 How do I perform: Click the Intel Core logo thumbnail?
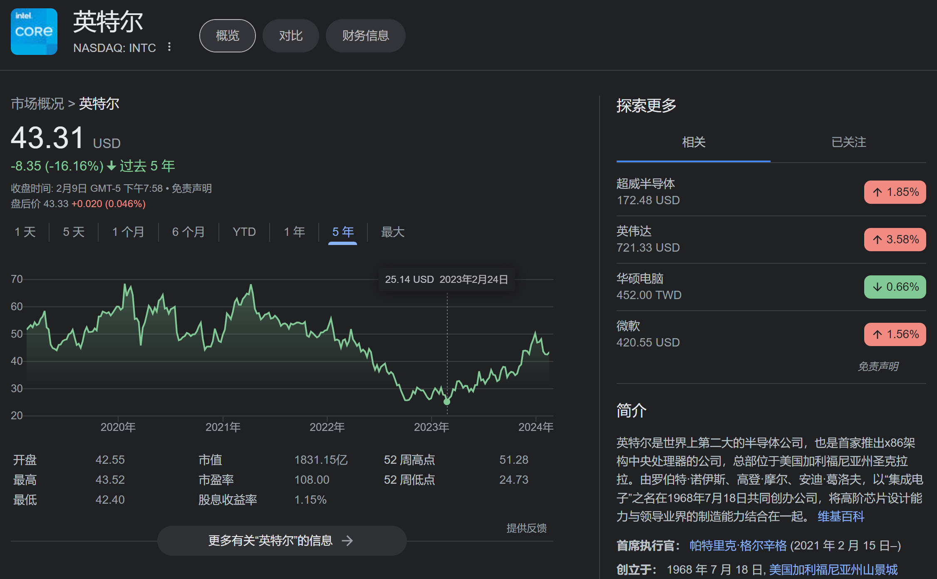34,32
